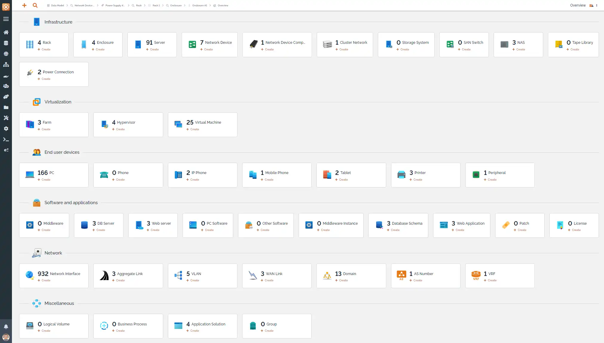This screenshot has height=343, width=604.
Task: Click the Enclosure #1 breadcrumb link
Action: tap(199, 5)
